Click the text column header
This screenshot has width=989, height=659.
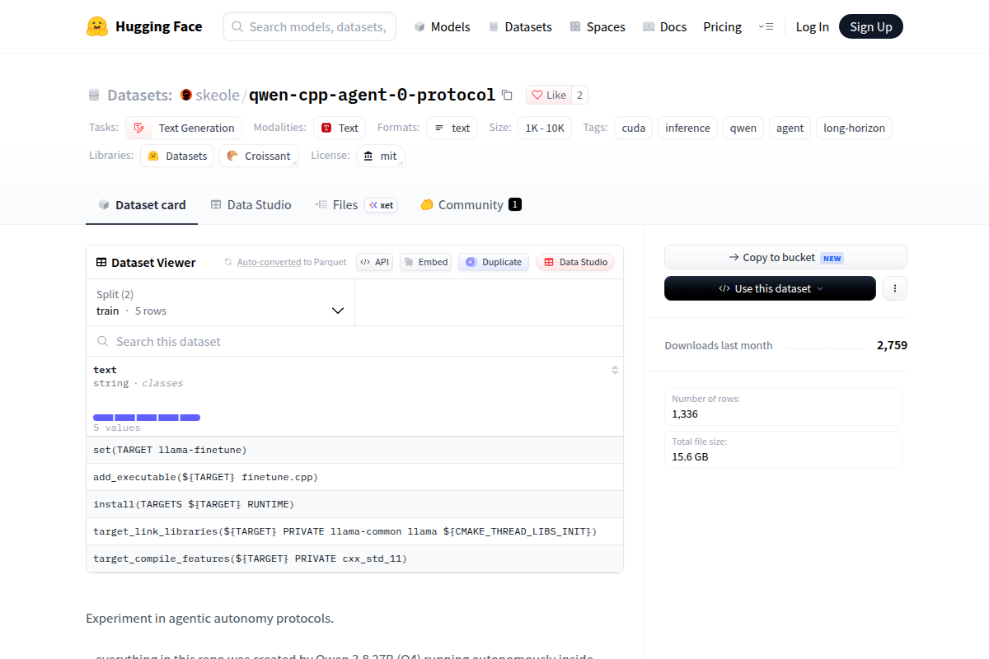[x=105, y=370]
